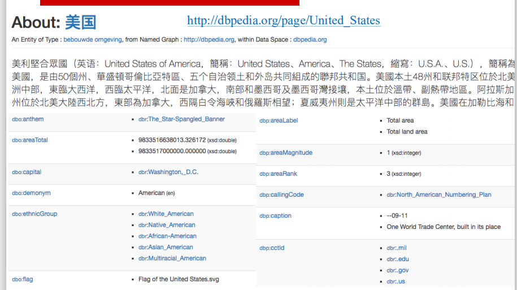
Task: Open dbr:North_American_Numbering_Plan link
Action: click(x=439, y=194)
